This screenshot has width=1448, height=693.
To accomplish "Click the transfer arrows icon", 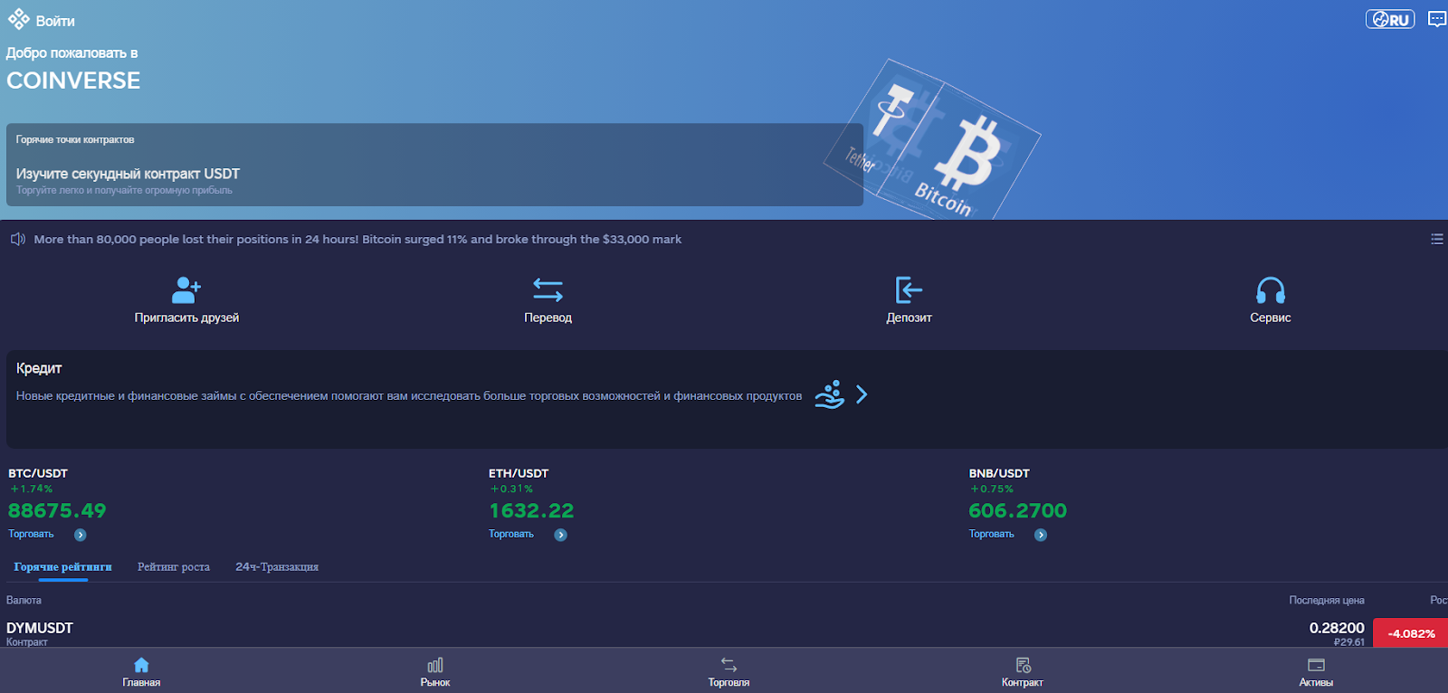I will (x=548, y=290).
